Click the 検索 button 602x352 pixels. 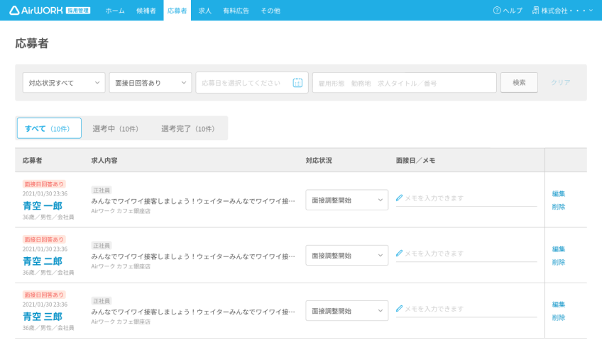[x=519, y=83]
